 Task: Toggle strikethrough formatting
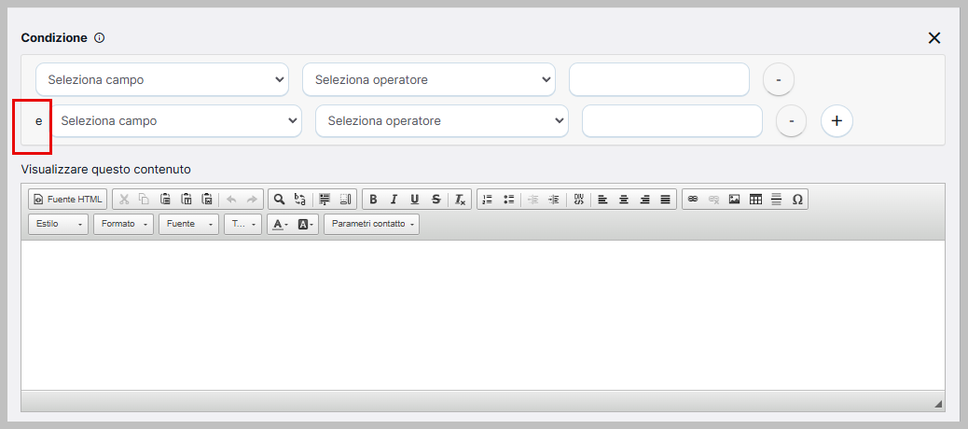click(x=436, y=200)
